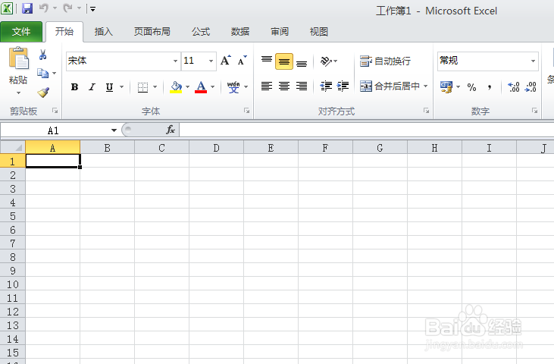Open the Borders dropdown arrow
The image size is (554, 364).
pos(155,87)
